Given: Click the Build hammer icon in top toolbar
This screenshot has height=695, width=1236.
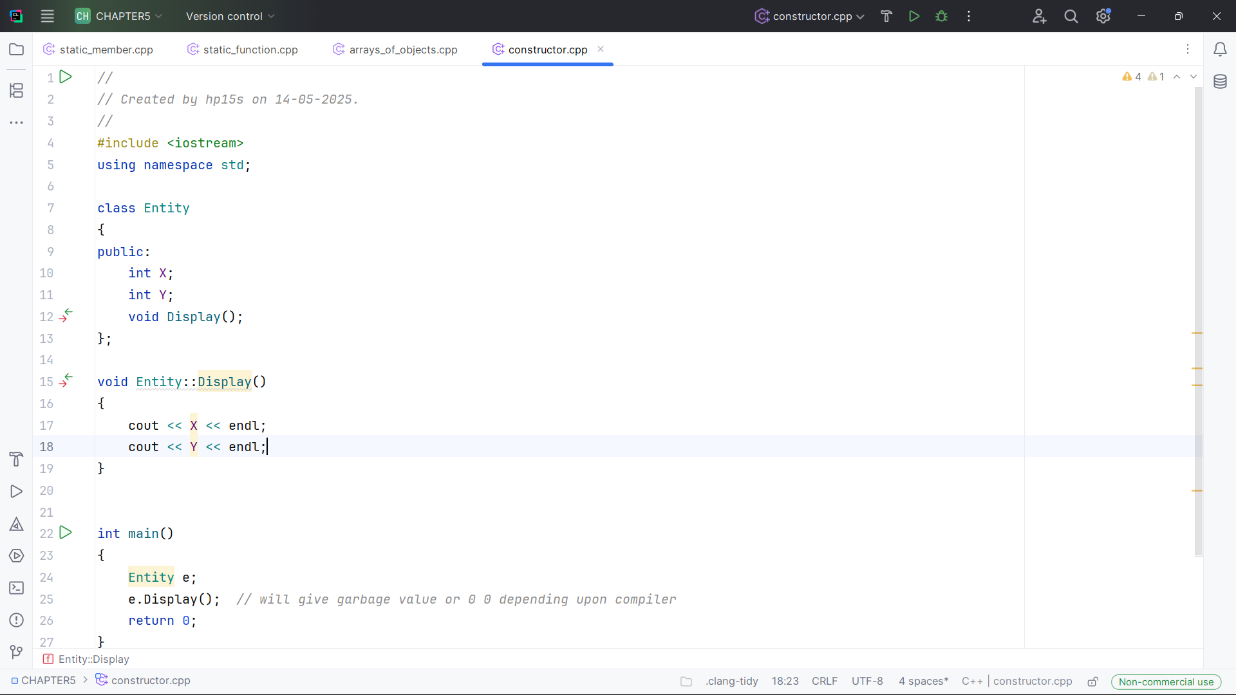Looking at the screenshot, I should [886, 16].
